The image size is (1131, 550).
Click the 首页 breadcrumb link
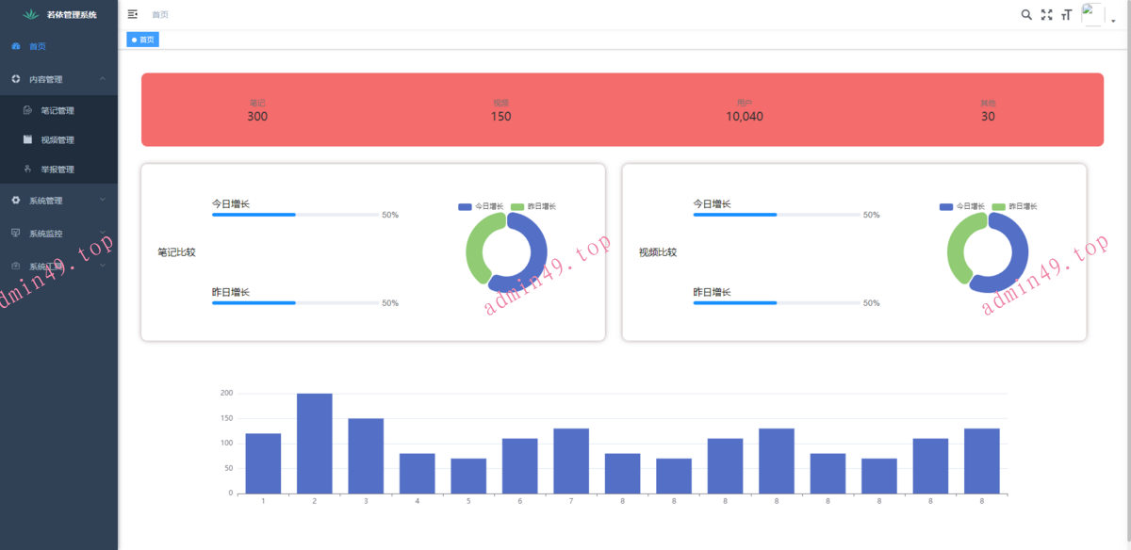(160, 15)
